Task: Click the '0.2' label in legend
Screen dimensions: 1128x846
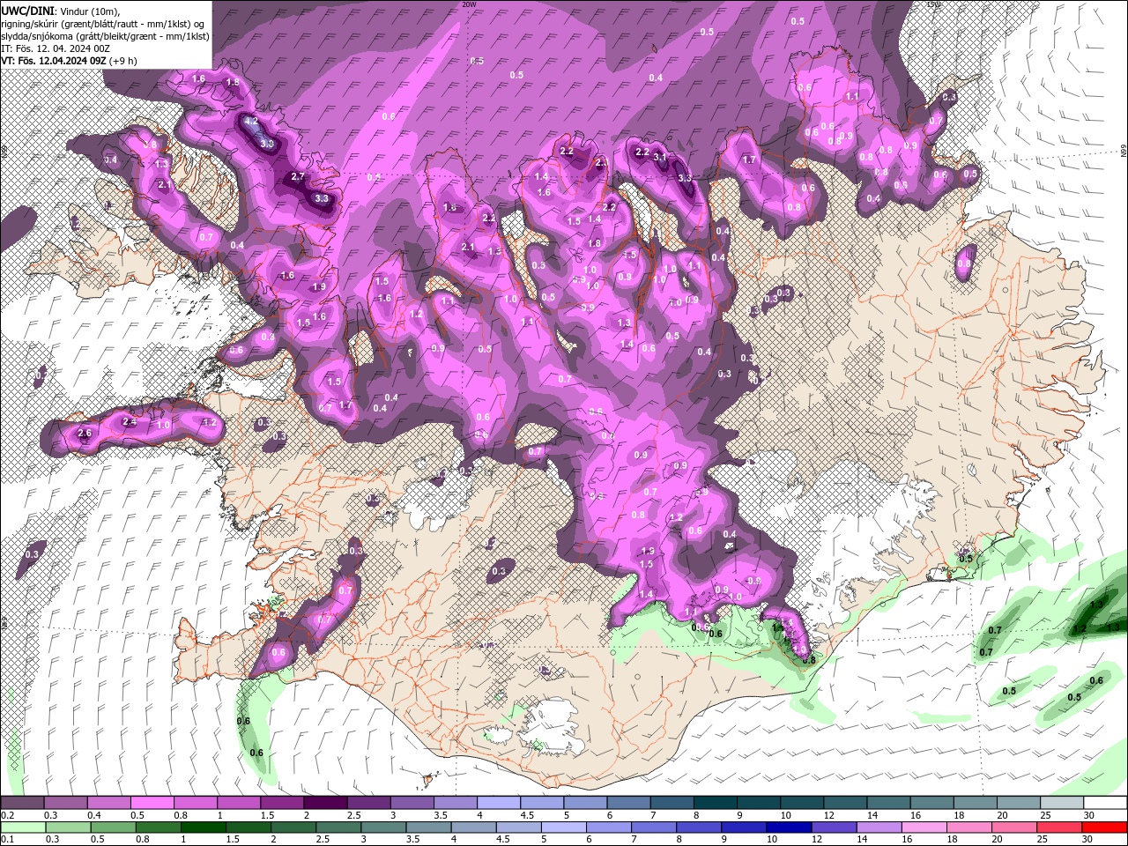Action: click(x=8, y=815)
